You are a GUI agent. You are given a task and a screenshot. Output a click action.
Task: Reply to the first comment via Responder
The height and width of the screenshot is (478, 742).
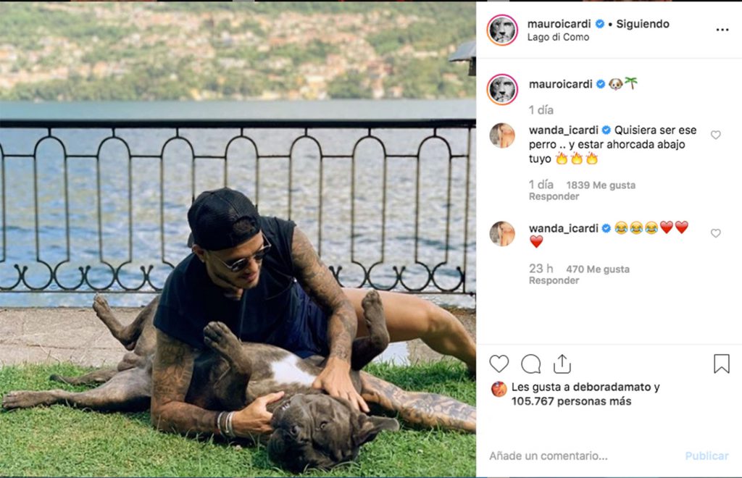pyautogui.click(x=554, y=196)
